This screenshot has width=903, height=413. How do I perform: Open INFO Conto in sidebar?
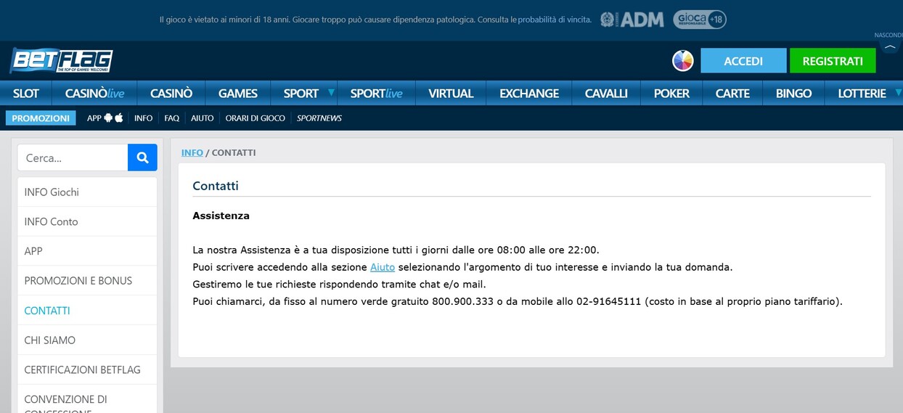coord(87,221)
